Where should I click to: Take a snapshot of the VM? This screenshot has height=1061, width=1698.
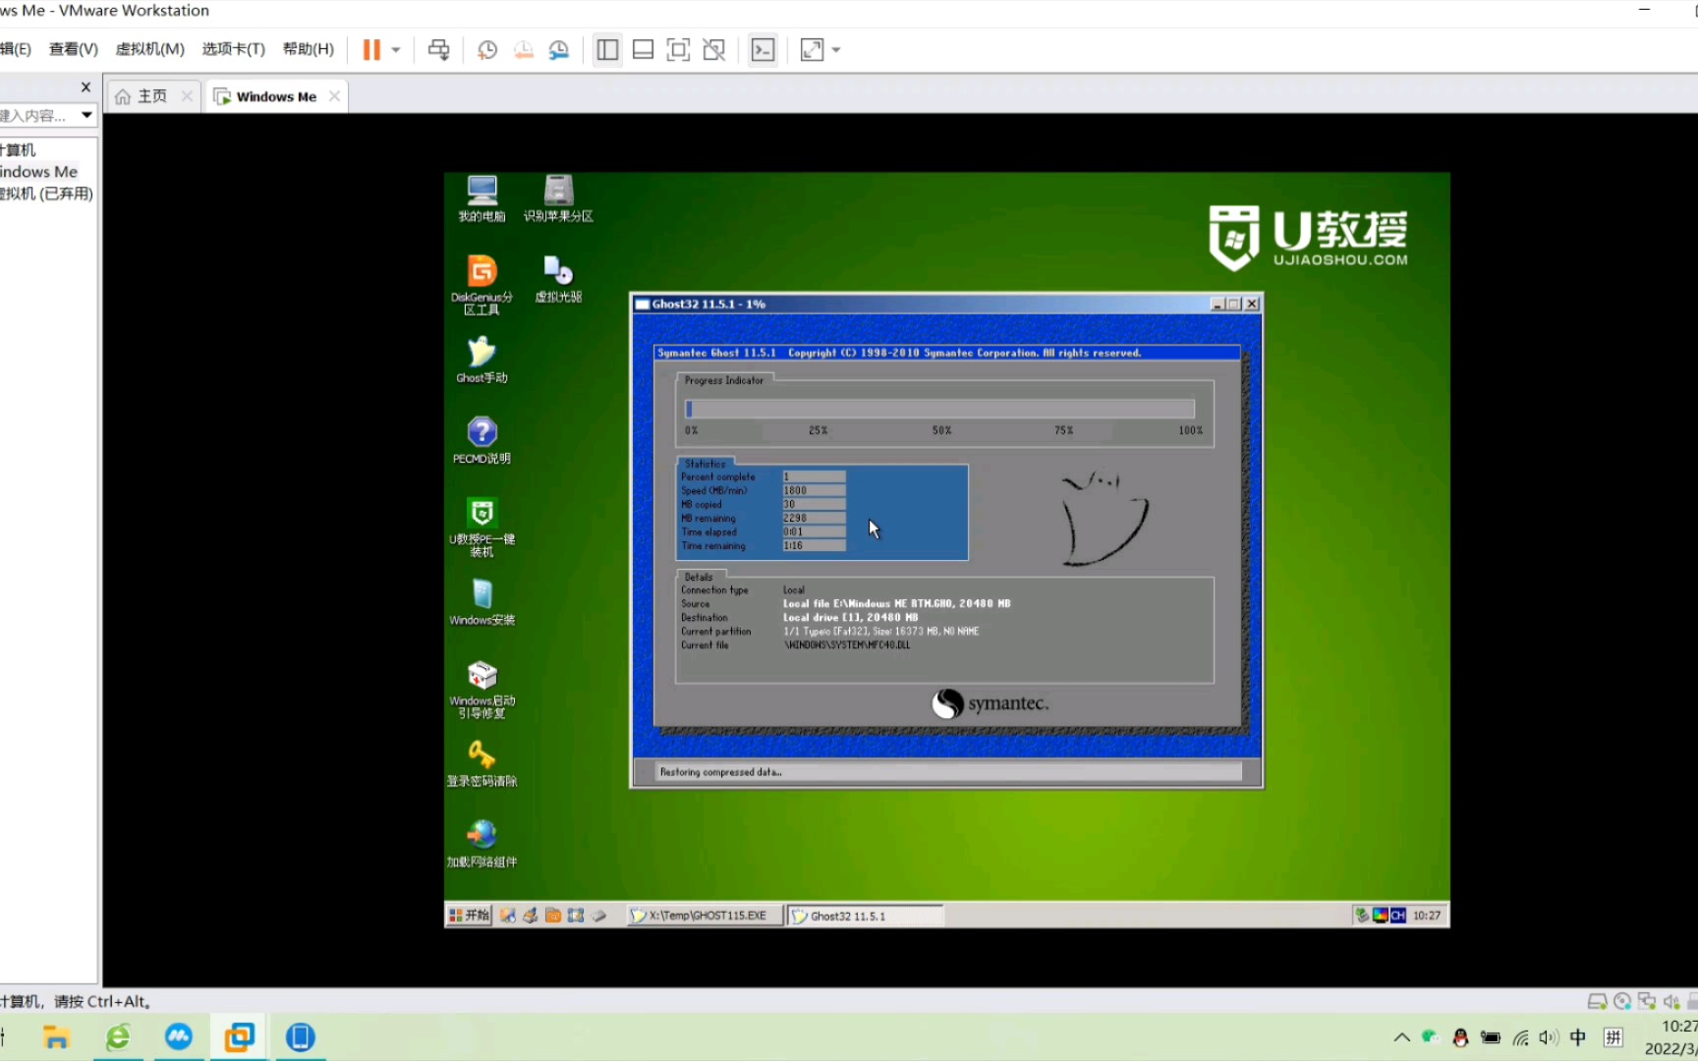coord(487,50)
